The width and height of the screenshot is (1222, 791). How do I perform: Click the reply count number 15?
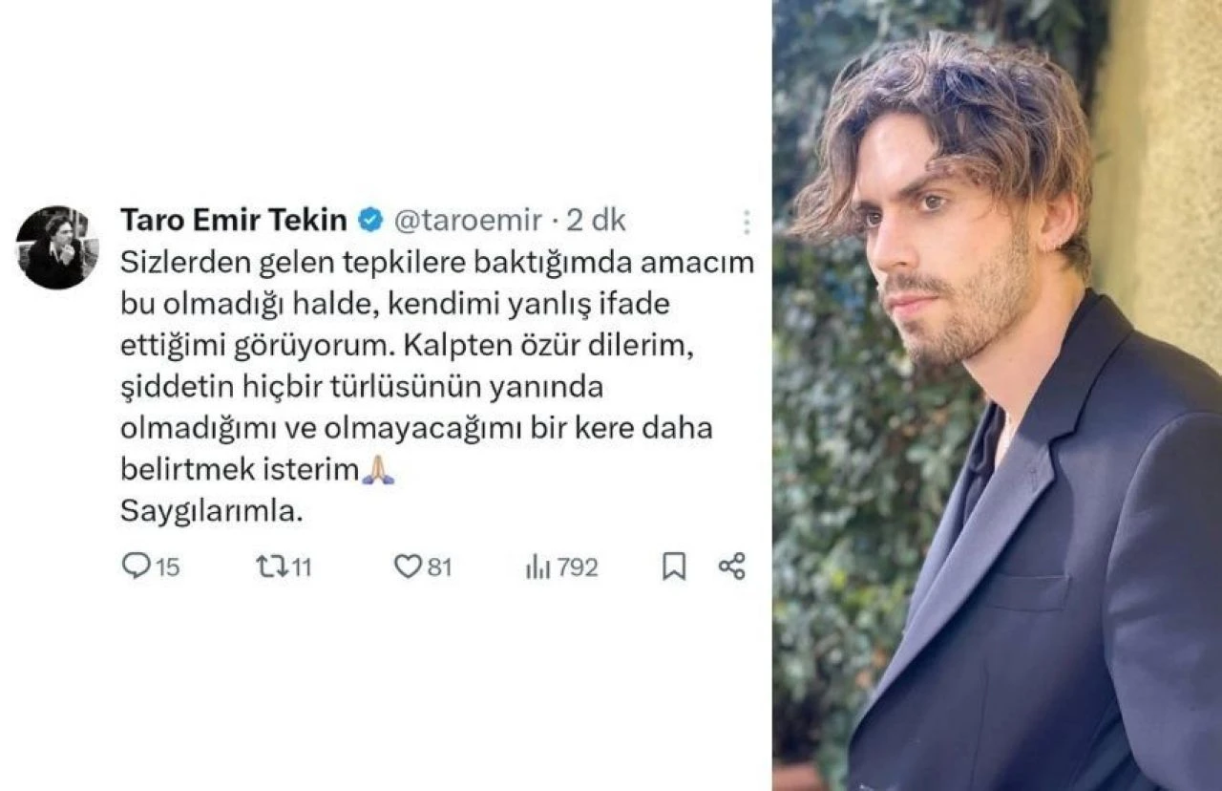pyautogui.click(x=167, y=567)
